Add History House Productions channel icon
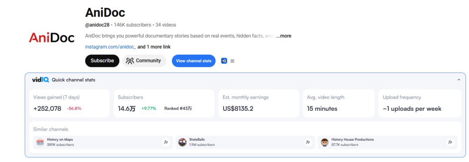Image resolution: width=469 pixels, height=162 pixels. 450,142
